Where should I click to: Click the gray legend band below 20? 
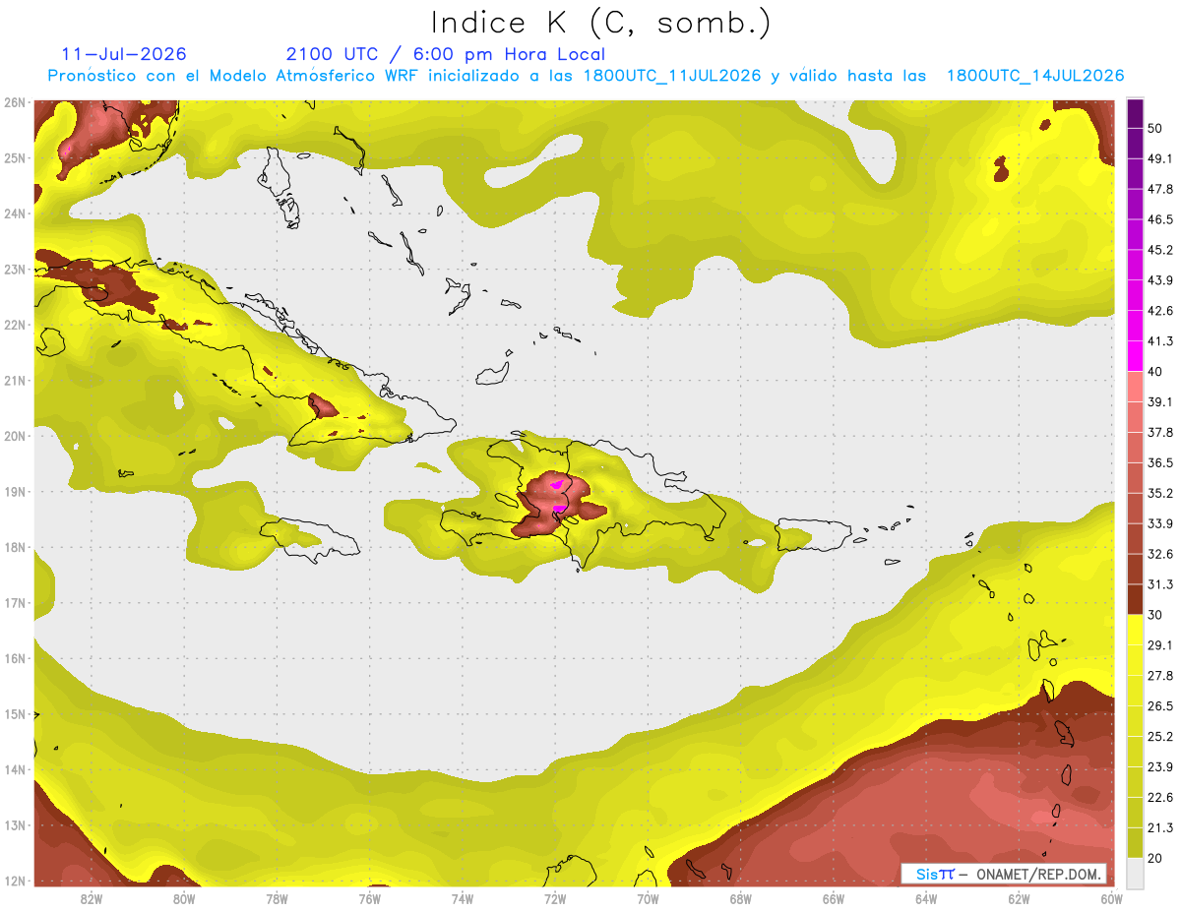click(1135, 872)
